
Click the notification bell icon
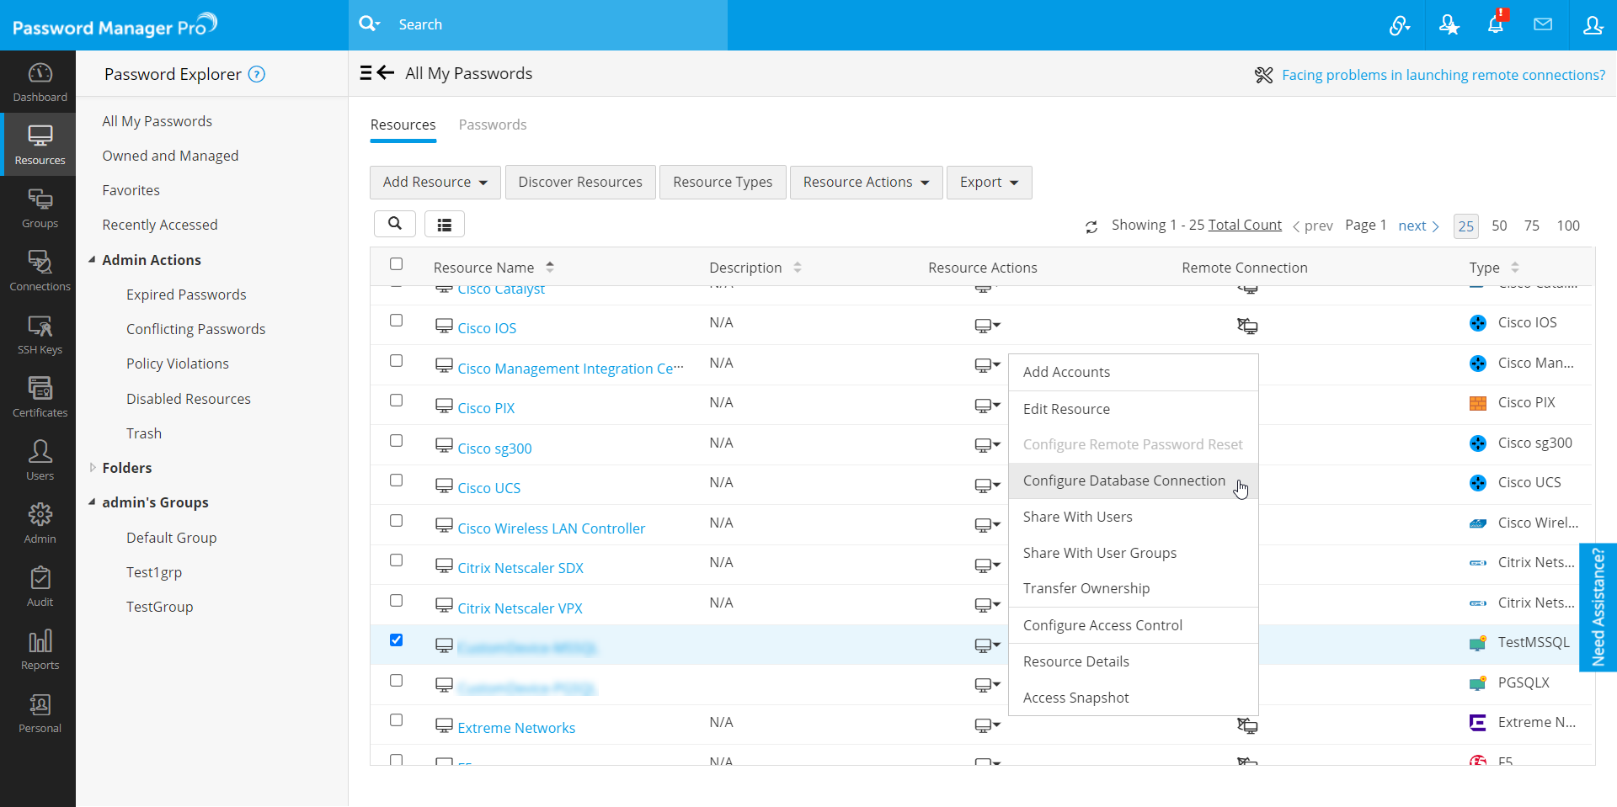(x=1496, y=24)
